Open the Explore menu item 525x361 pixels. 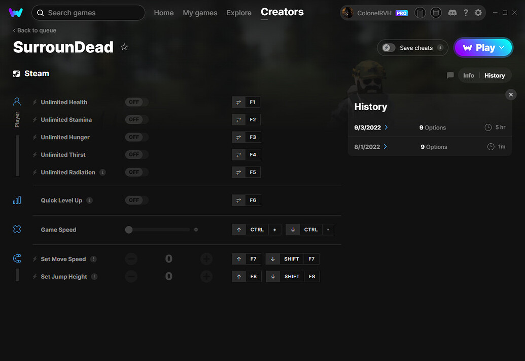point(238,13)
